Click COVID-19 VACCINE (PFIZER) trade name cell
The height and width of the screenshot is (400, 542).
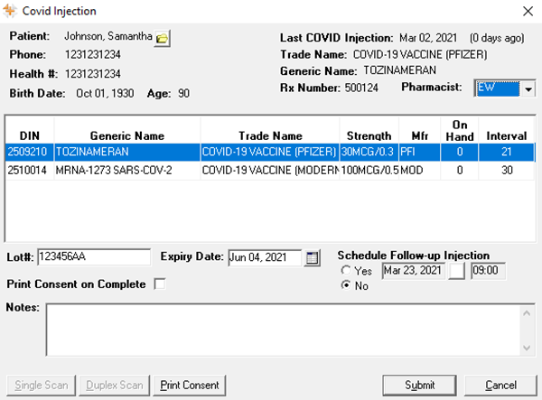tap(269, 152)
